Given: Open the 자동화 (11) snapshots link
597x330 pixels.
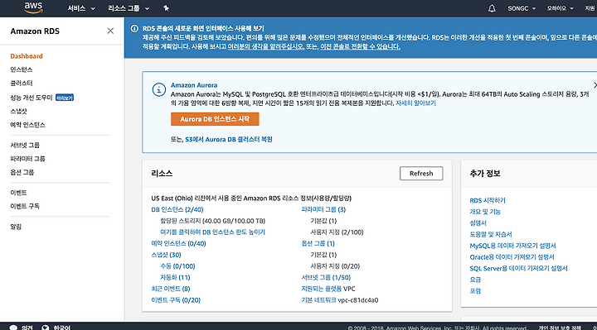Looking at the screenshot, I should (175, 278).
